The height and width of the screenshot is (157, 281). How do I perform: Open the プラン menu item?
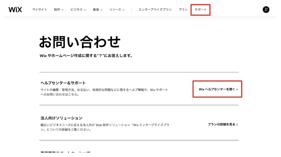tap(183, 10)
